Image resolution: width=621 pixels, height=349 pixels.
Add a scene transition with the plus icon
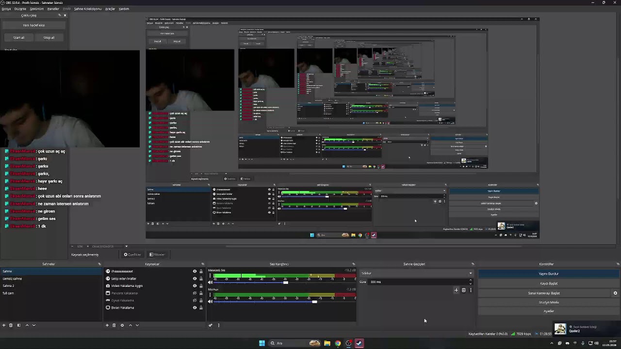click(x=456, y=290)
